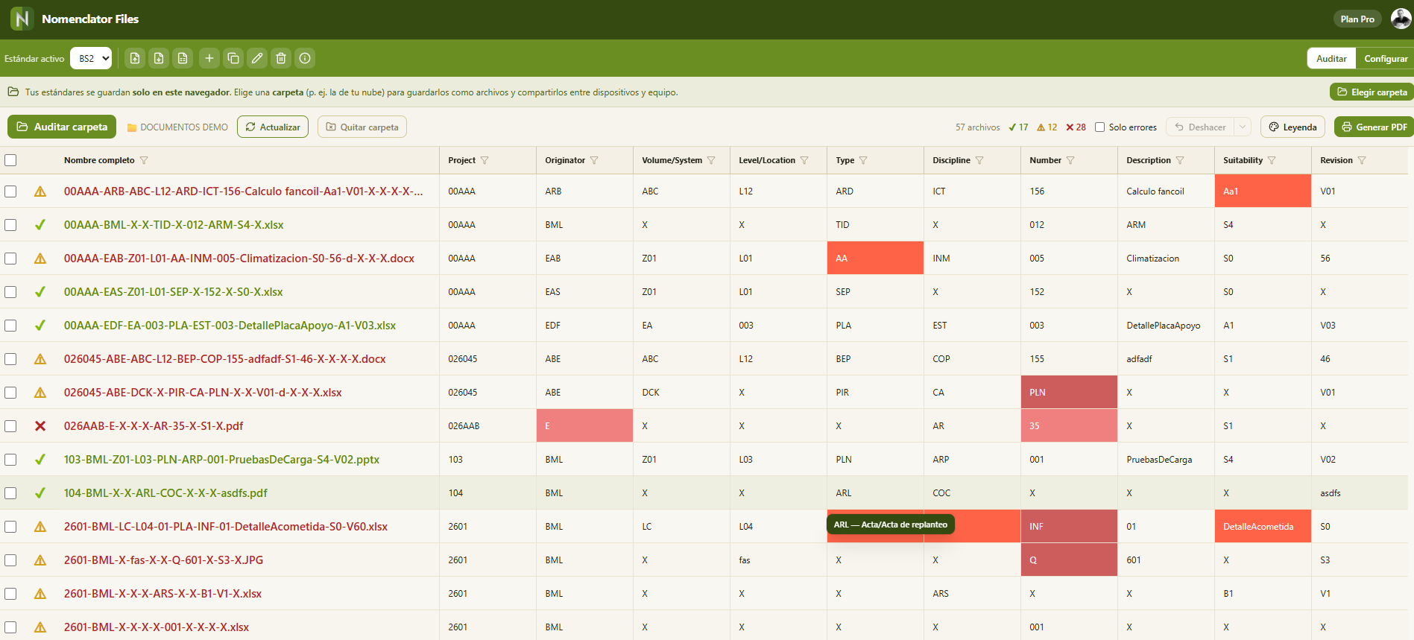Filter by Level/Location column
1414x640 pixels.
(804, 160)
